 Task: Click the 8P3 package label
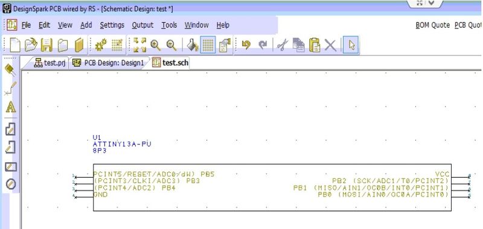(x=100, y=151)
